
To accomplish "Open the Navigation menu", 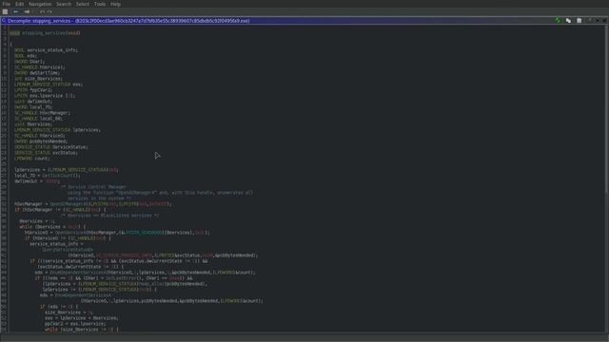I will [40, 4].
